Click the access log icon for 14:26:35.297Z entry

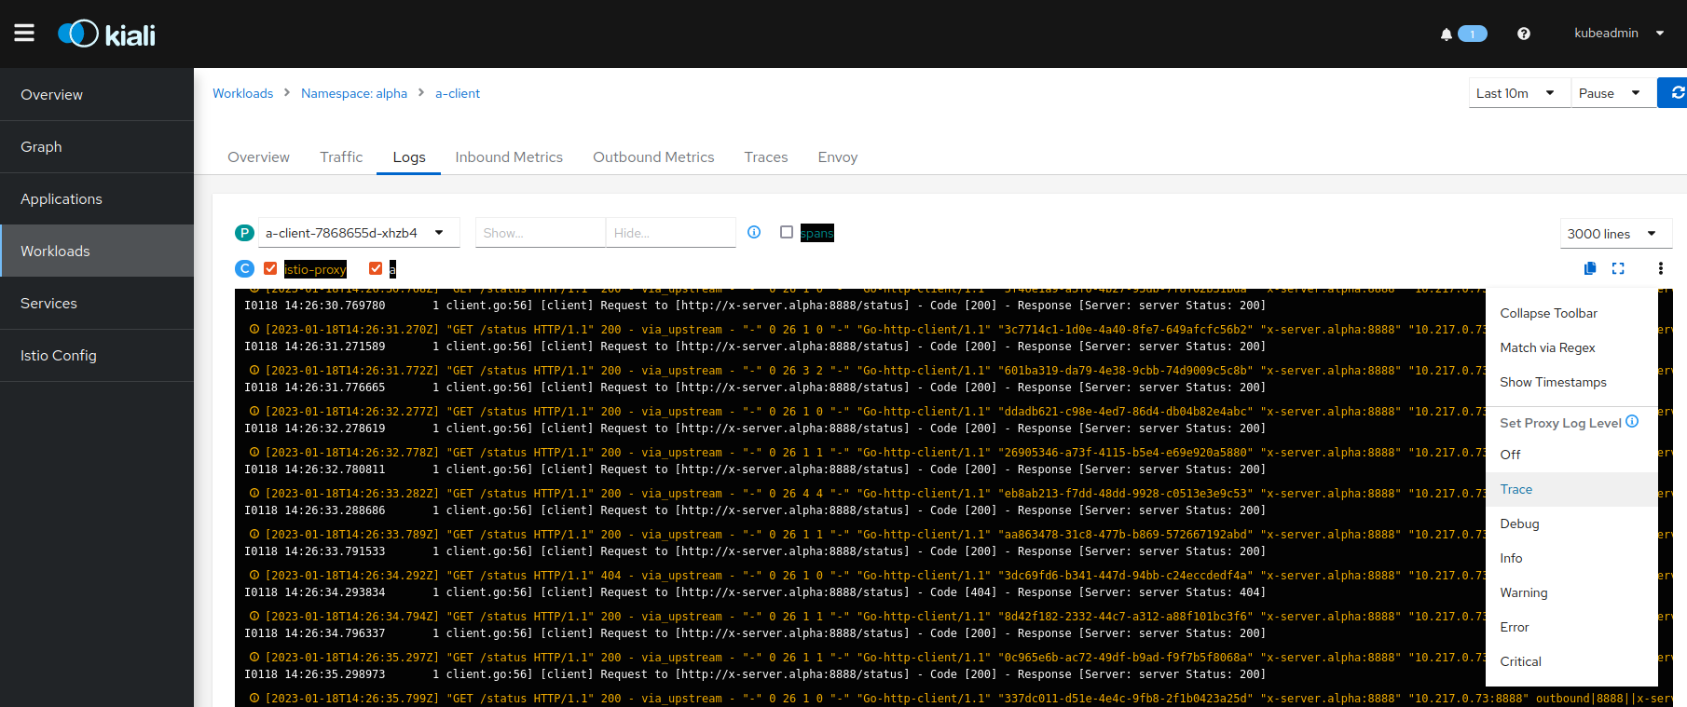pos(254,657)
